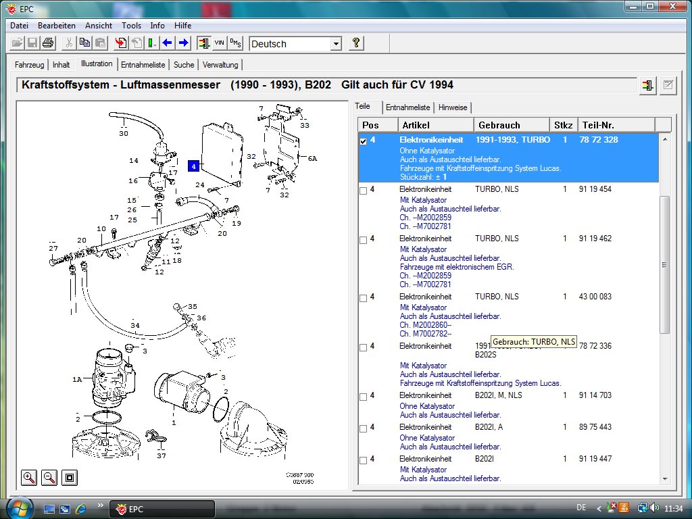
Task: Sort by the Stkz column header
Action: [564, 125]
